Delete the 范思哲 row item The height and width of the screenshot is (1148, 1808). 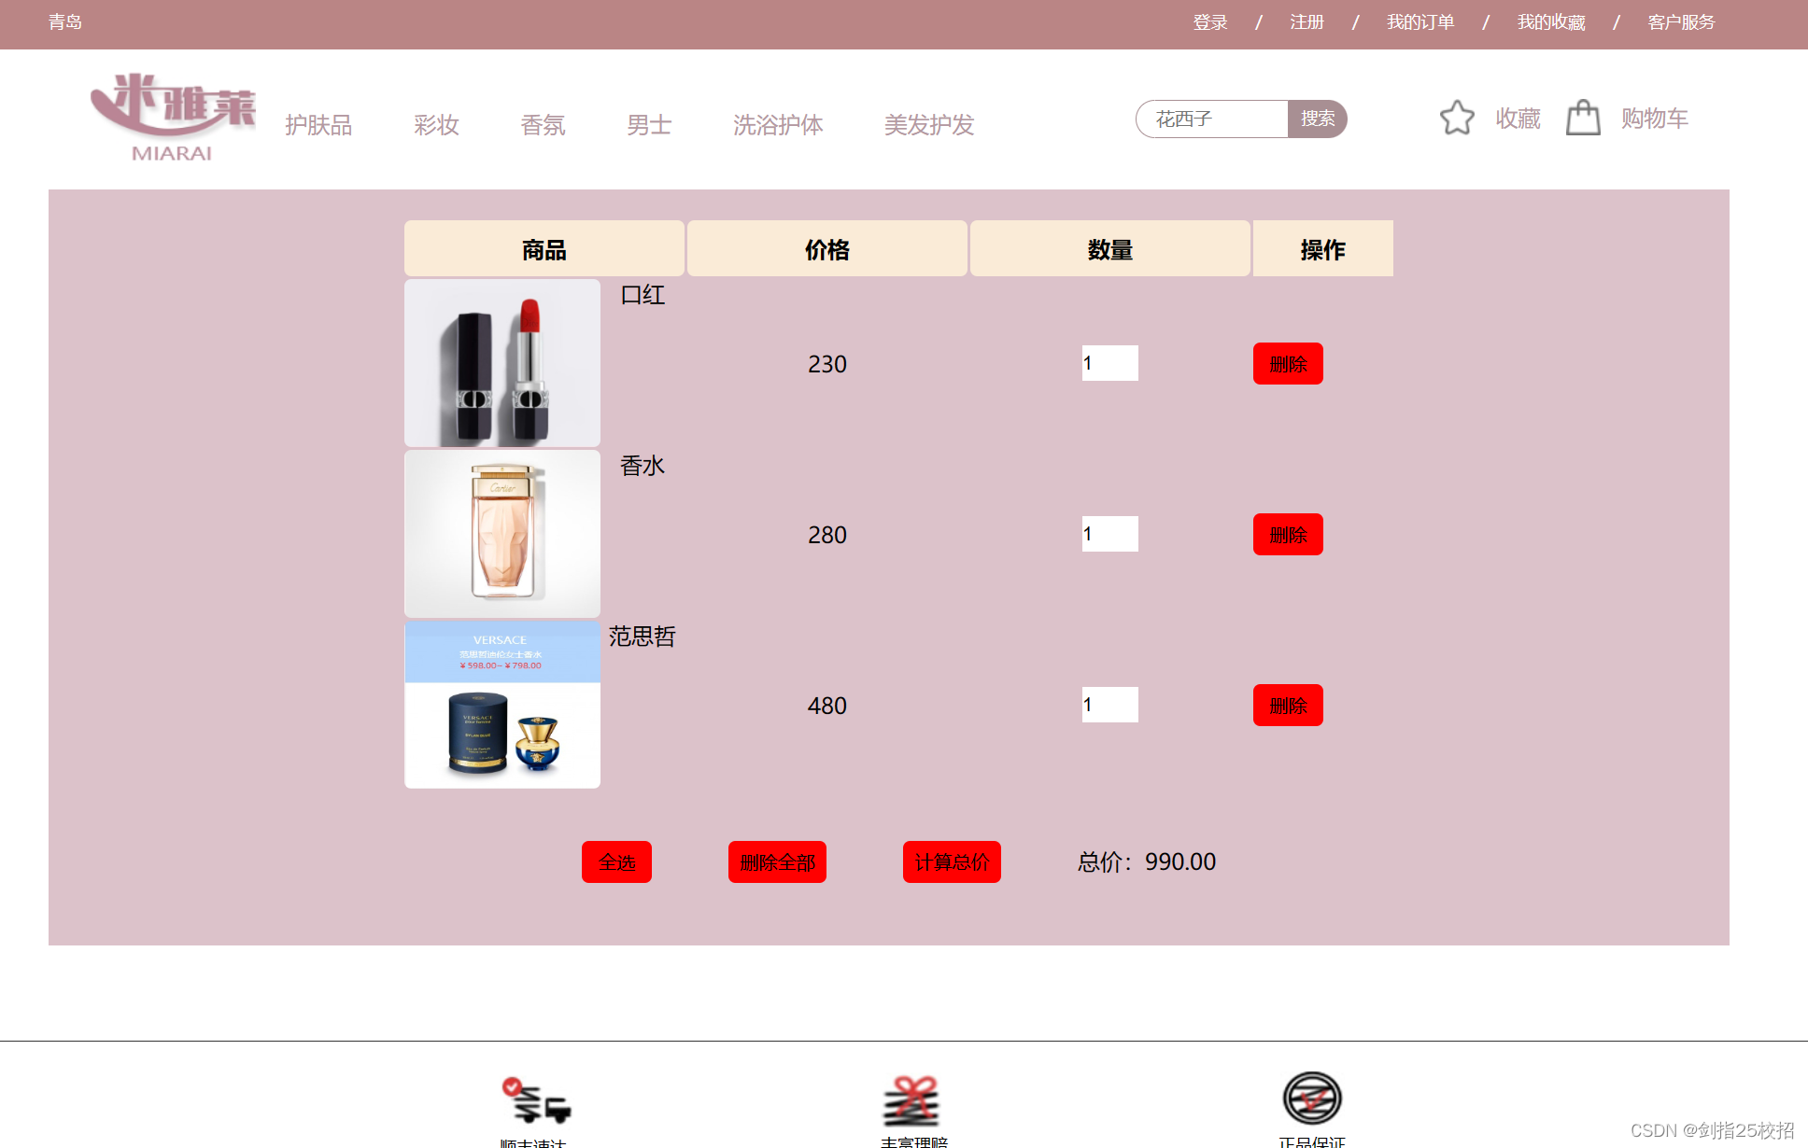coord(1288,706)
